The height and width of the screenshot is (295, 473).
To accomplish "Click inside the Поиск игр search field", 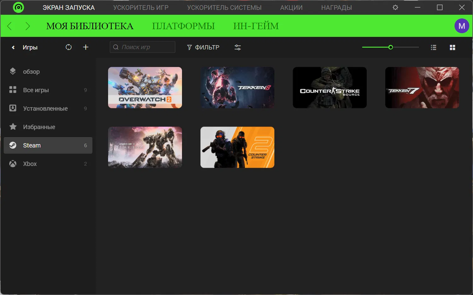I will 143,47.
